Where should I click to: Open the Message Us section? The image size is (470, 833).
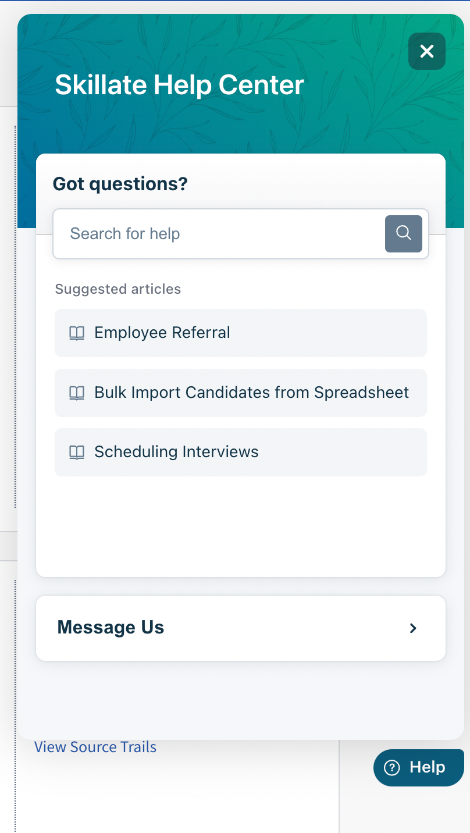tap(241, 628)
